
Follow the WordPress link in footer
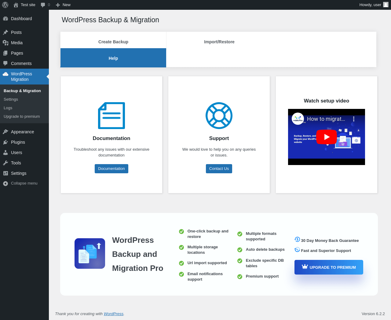coord(114,314)
